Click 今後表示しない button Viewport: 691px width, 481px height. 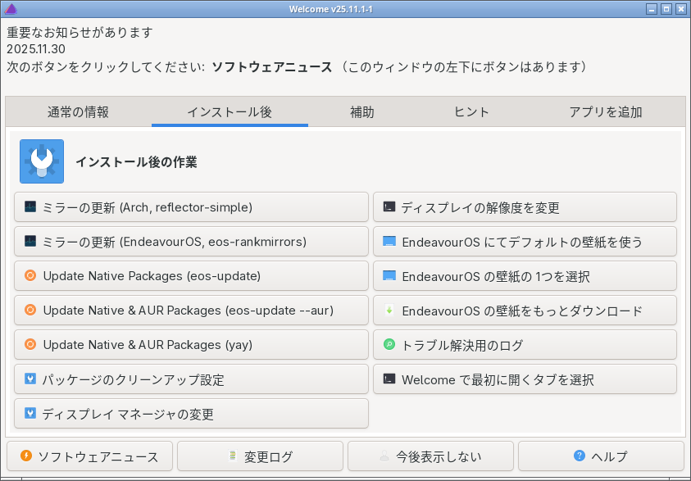tap(430, 456)
